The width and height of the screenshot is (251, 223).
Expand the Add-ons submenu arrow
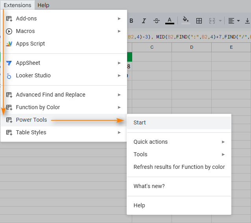tap(119, 18)
